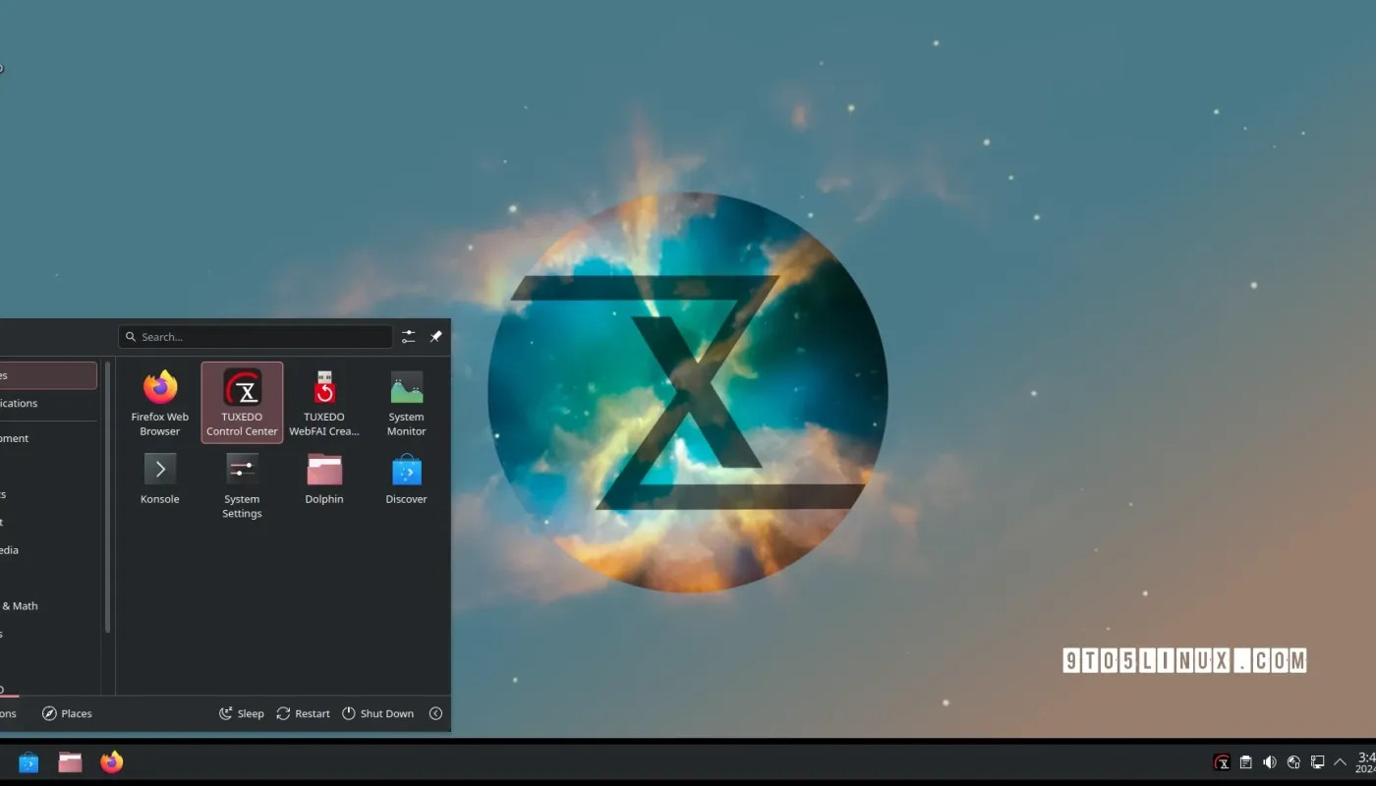Open the wired network tray icon

pos(1317,762)
